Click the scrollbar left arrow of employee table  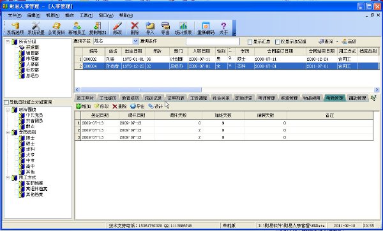click(x=77, y=89)
